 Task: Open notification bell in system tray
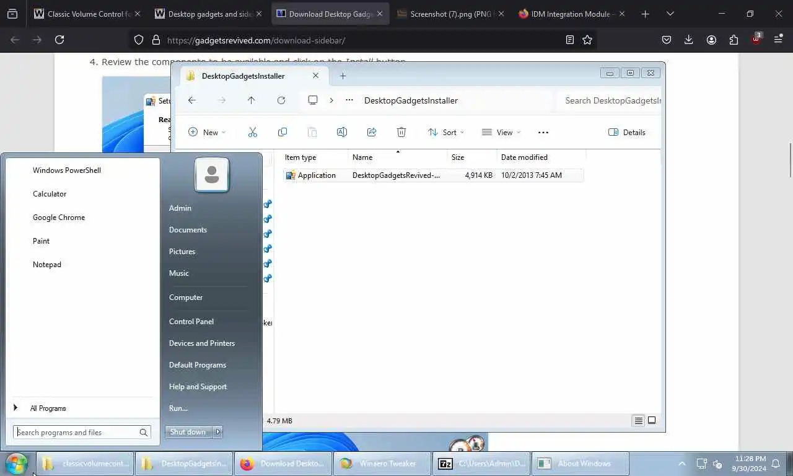coord(776,464)
